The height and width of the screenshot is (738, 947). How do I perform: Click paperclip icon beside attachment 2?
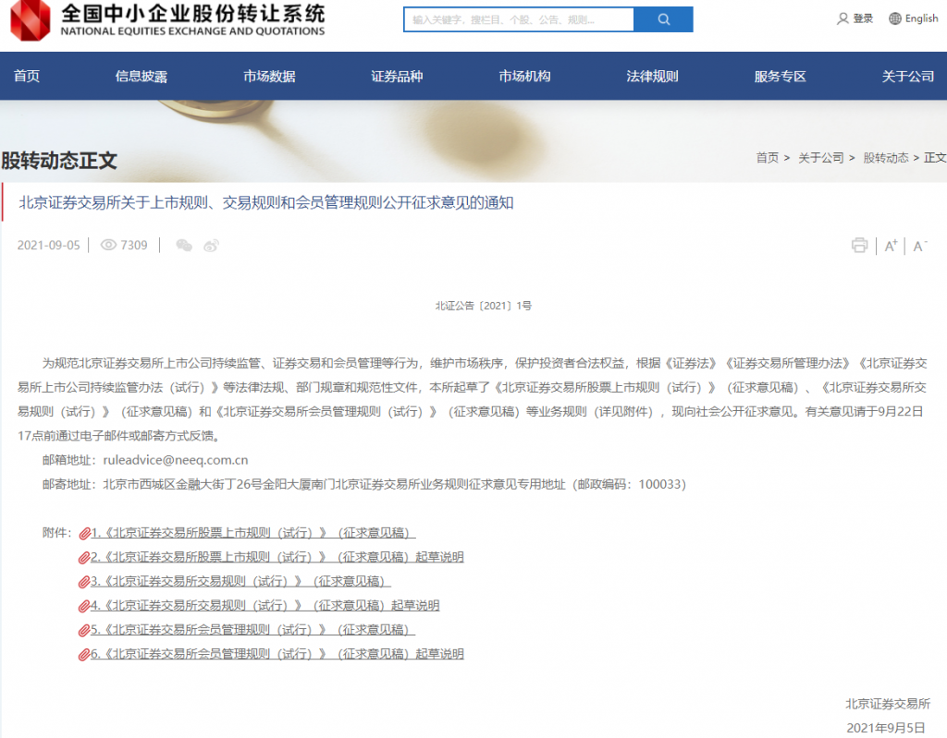[84, 558]
